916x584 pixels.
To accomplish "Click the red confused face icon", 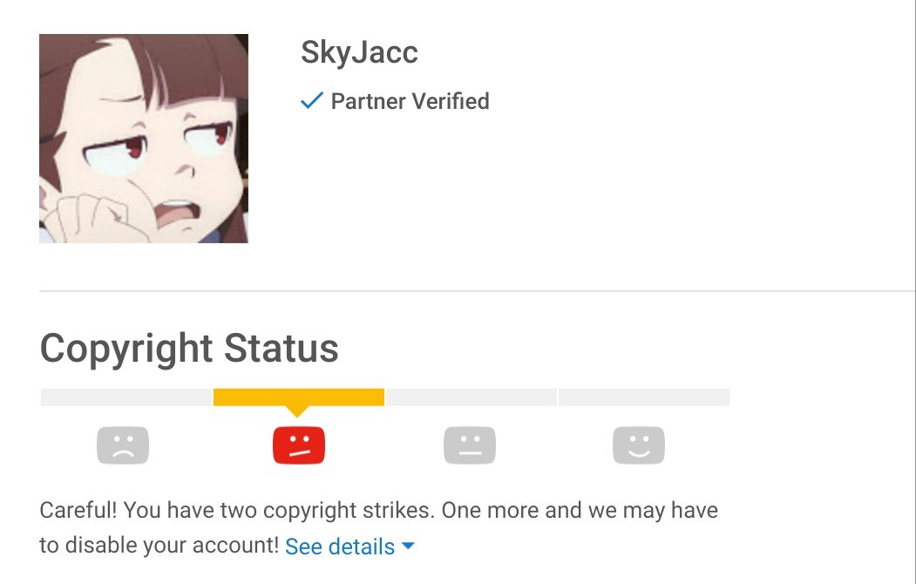I will point(299,445).
